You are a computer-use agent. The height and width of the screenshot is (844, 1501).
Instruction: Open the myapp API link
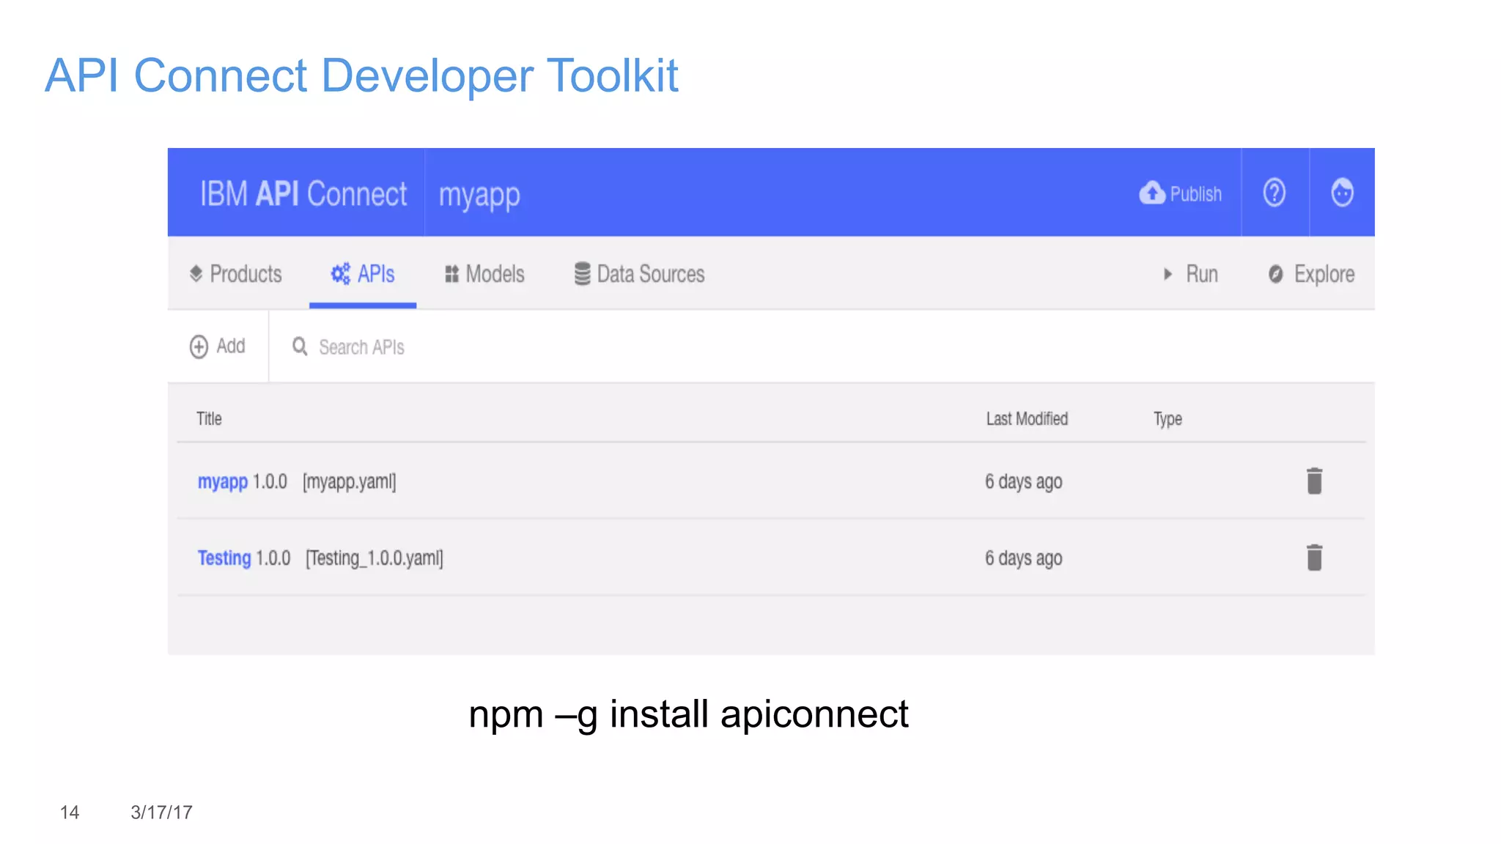223,482
